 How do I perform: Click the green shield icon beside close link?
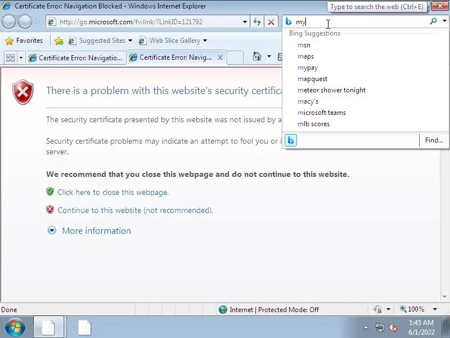(50, 192)
